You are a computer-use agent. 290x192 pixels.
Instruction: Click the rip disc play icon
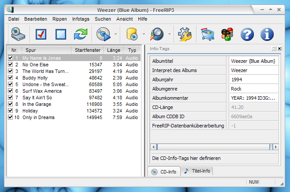click(x=104, y=34)
